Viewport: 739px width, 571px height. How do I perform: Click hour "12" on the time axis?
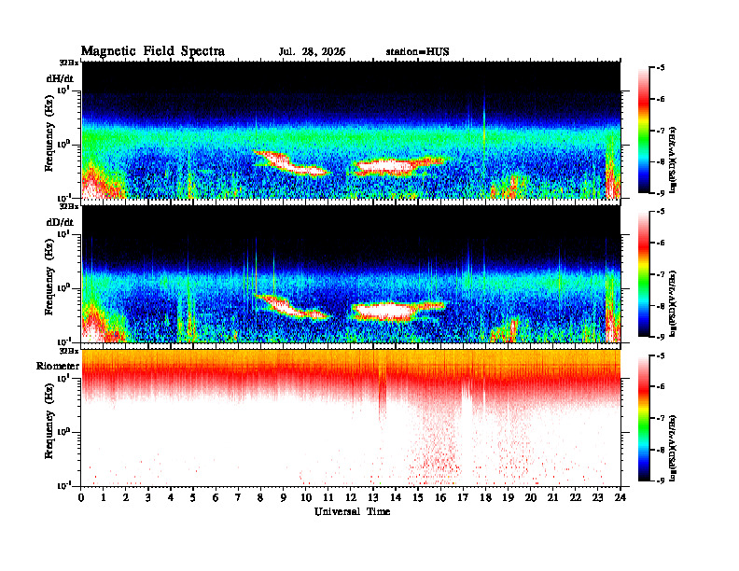pyautogui.click(x=351, y=498)
